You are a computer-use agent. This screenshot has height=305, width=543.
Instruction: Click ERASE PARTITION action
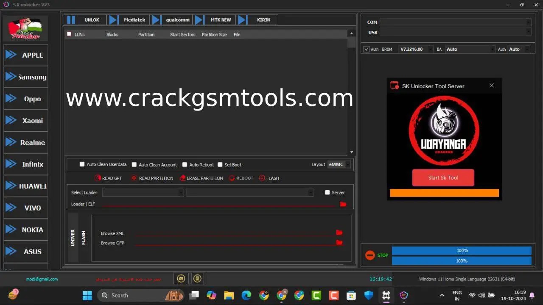(201, 178)
